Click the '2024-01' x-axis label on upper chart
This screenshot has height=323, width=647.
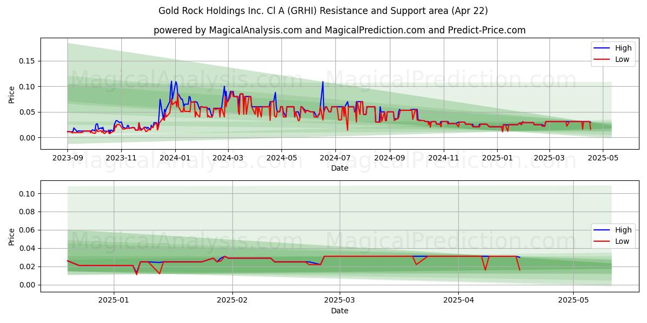(x=175, y=158)
